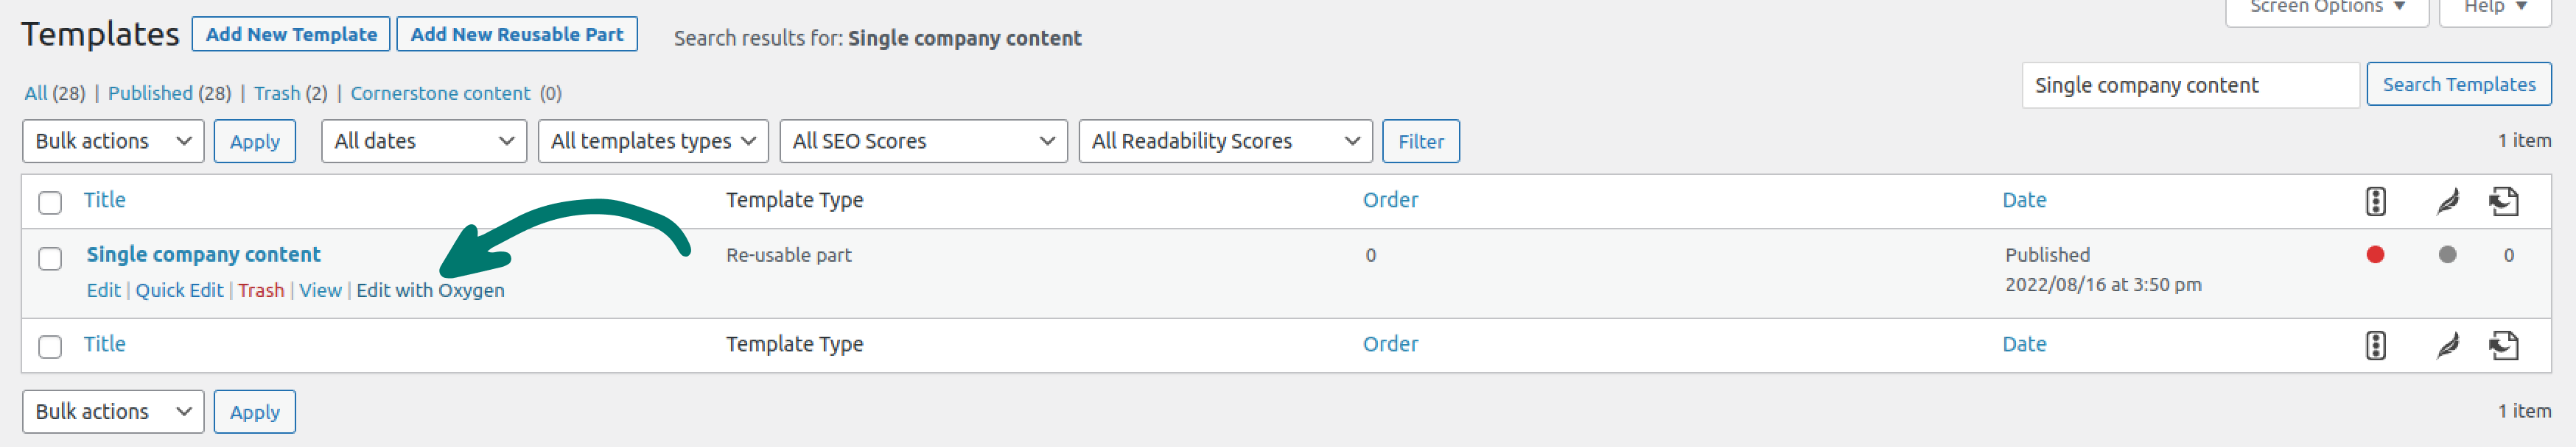Open the Screen Options tab
Image resolution: width=2576 pixels, height=447 pixels.
click(2326, 8)
